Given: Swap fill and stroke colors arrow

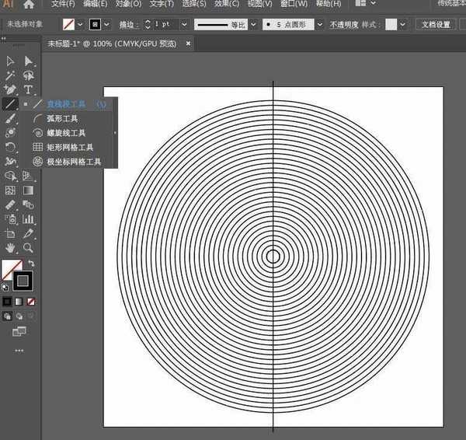Looking at the screenshot, I should [32, 264].
